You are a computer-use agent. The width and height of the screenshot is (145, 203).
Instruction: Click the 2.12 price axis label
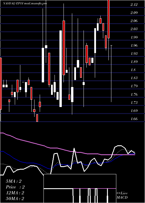(x=134, y=5)
